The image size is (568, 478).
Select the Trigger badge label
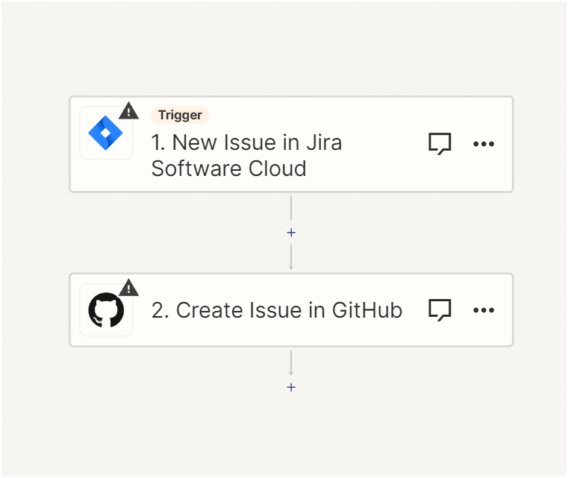pos(180,115)
